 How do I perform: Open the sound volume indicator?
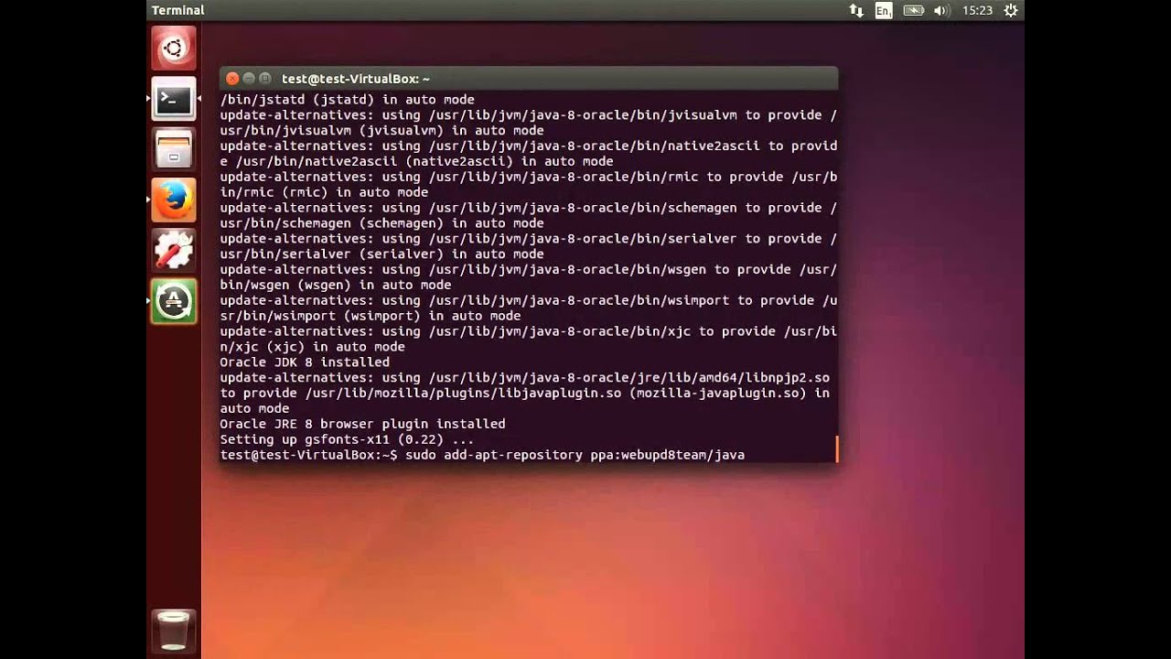(940, 10)
